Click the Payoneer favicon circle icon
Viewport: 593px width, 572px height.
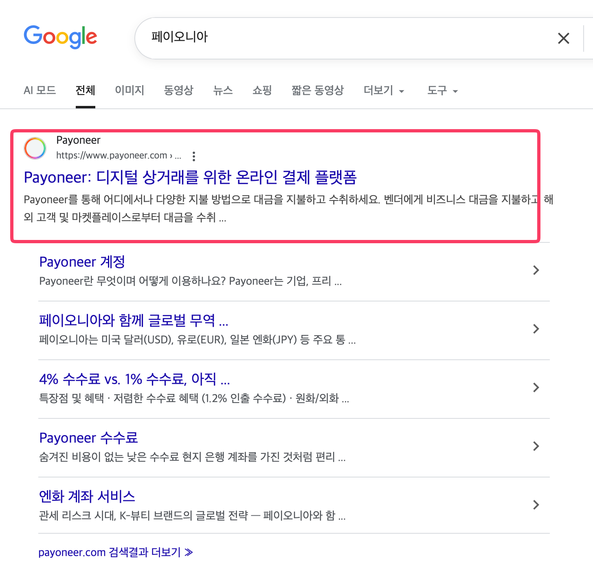[x=35, y=148]
